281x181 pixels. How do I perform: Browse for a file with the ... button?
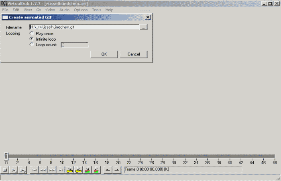coord(144,27)
